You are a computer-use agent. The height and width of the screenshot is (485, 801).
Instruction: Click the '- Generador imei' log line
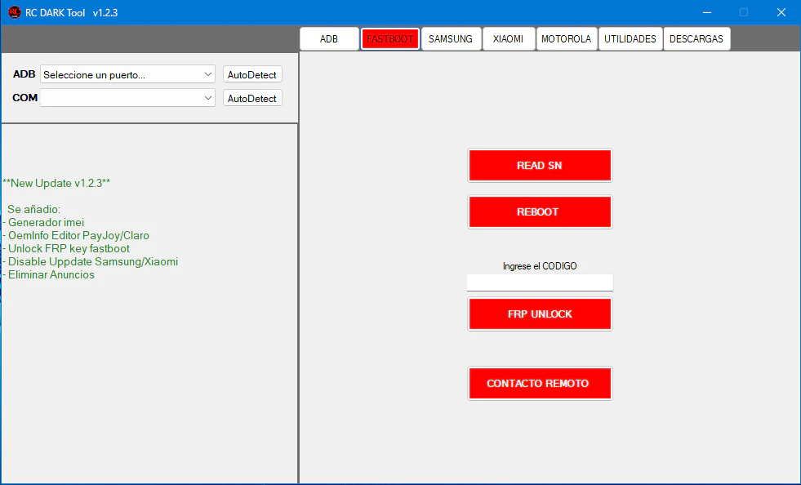pyautogui.click(x=43, y=222)
